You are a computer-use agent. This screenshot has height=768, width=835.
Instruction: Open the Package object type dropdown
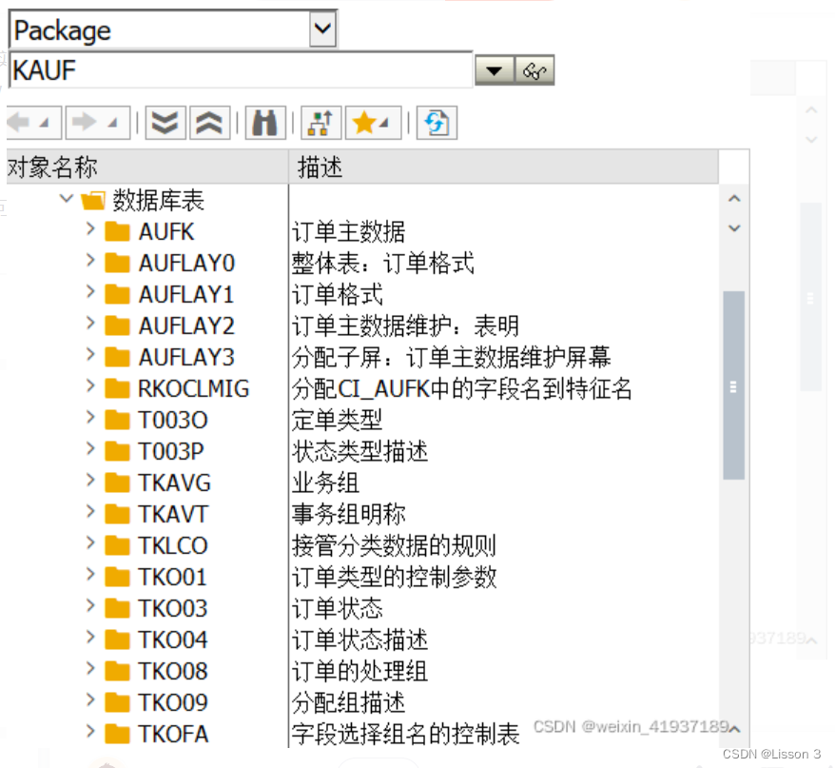coord(322,29)
